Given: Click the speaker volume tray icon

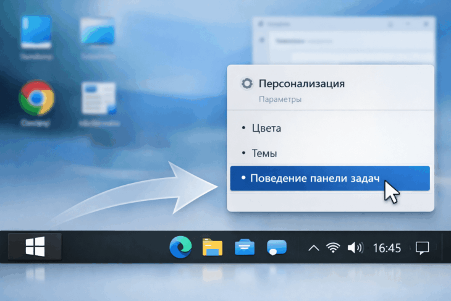Looking at the screenshot, I should tap(355, 248).
